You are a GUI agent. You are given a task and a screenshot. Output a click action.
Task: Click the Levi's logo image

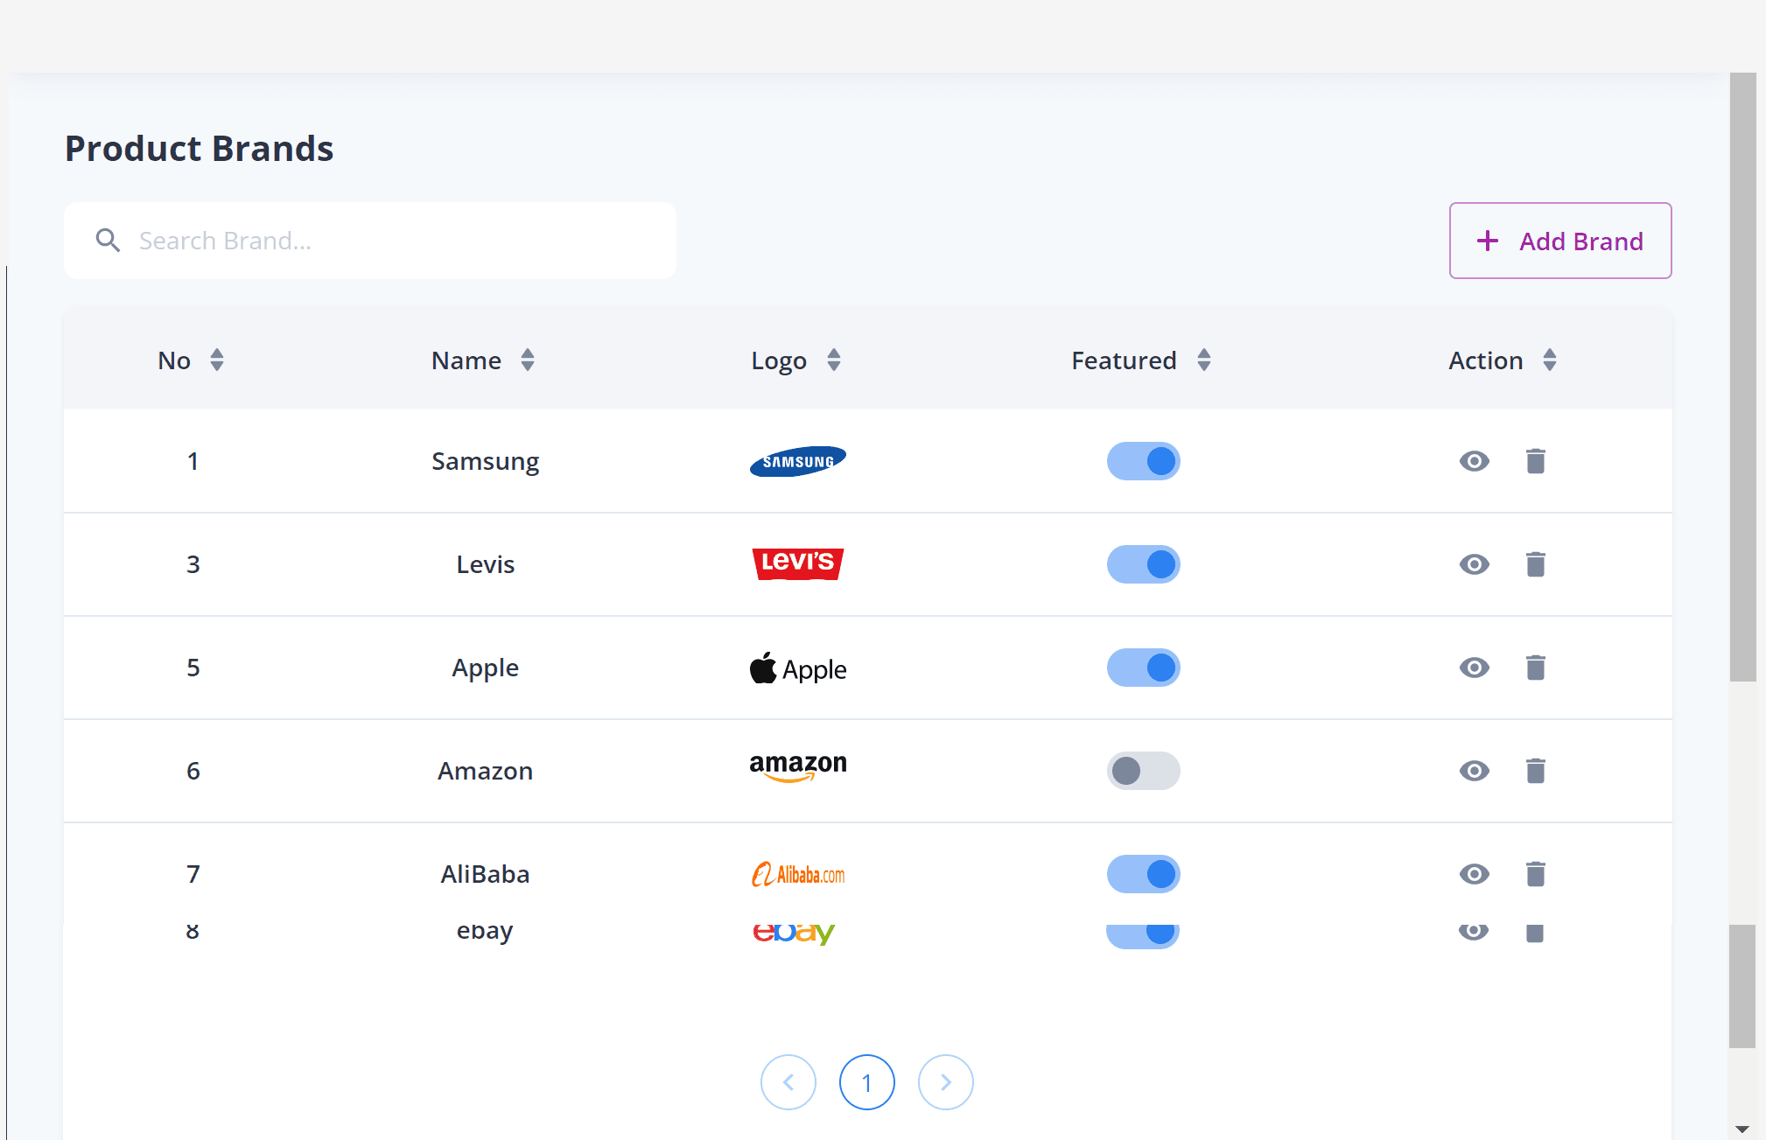click(x=798, y=563)
